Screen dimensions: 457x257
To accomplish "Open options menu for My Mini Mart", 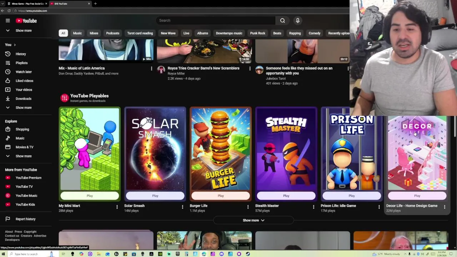I will 117,207.
